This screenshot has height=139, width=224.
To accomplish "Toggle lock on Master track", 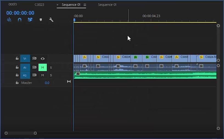I will [x=17, y=83].
